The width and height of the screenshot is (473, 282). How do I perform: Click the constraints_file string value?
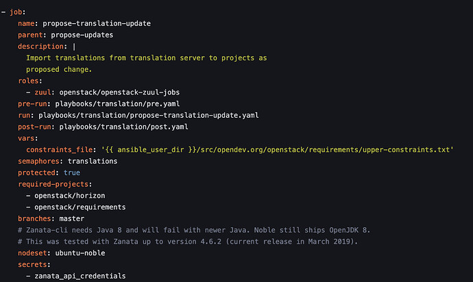[278, 150]
